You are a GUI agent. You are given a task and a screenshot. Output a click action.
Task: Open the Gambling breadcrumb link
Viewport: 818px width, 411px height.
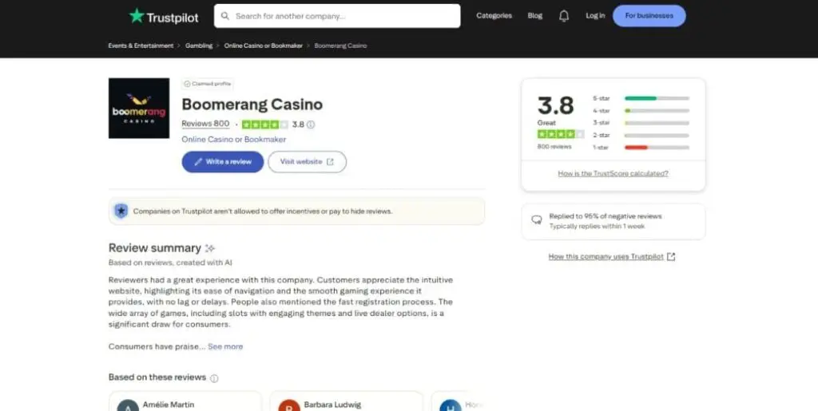point(199,45)
